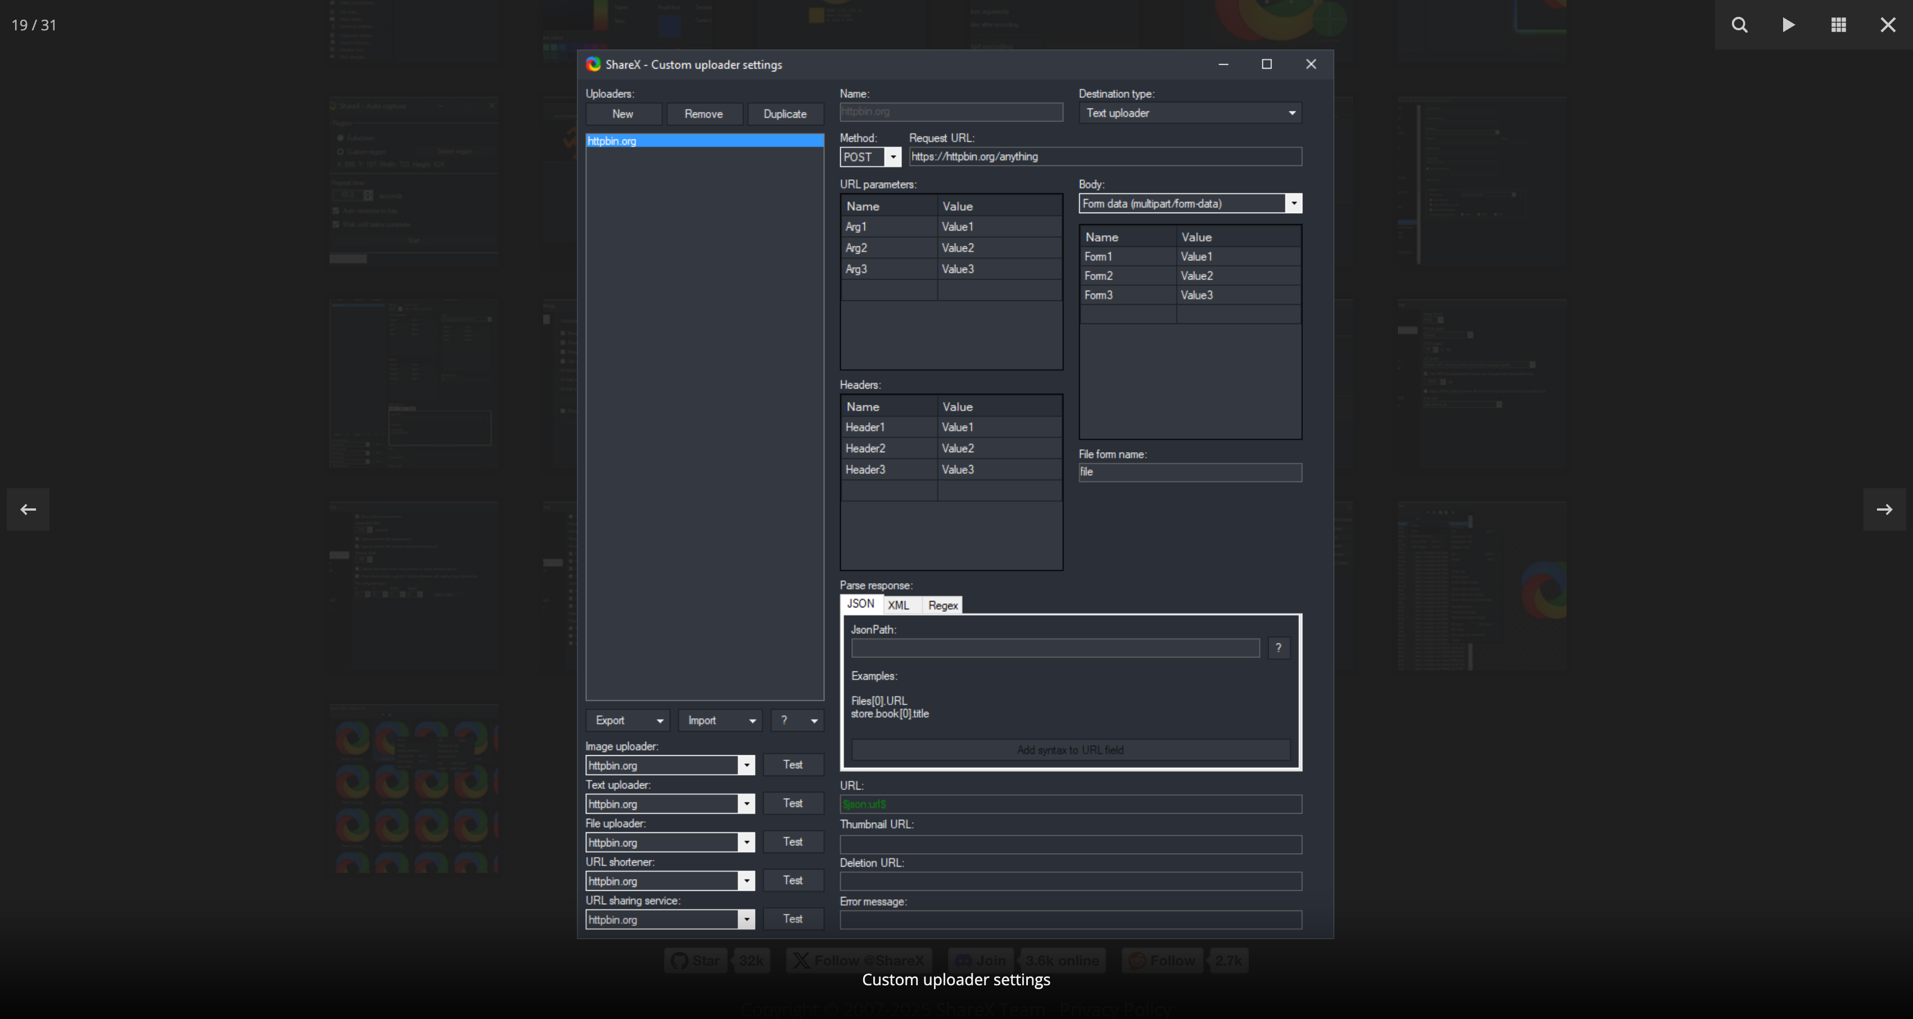This screenshot has width=1913, height=1019.
Task: Select Value3 cell next to Header3
Action: pyautogui.click(x=1000, y=470)
